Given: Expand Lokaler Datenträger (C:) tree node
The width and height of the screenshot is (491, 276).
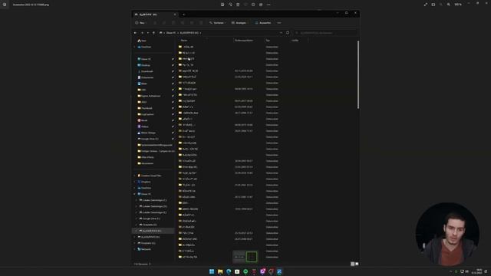Looking at the screenshot, I should [137, 200].
